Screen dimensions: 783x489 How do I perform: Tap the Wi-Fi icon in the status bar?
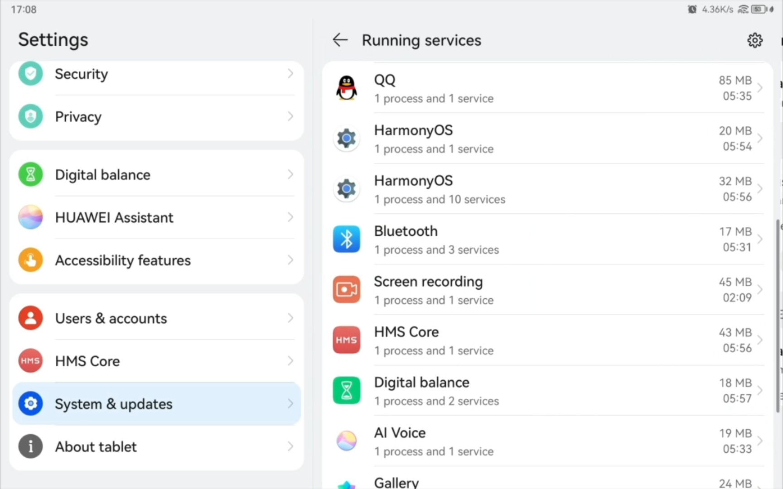point(743,9)
